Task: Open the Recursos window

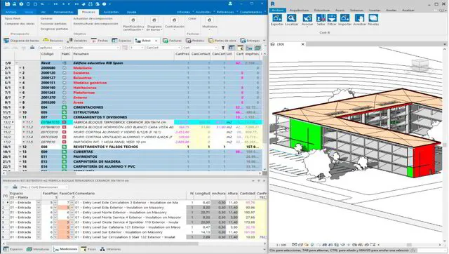Action: tap(53, 41)
